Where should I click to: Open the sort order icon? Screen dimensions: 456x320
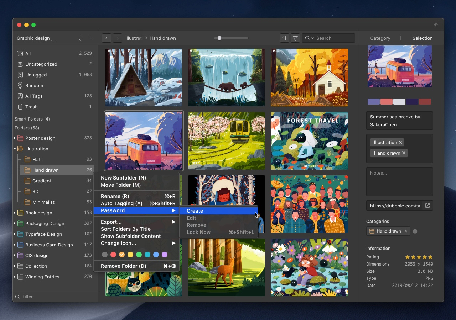(x=284, y=38)
